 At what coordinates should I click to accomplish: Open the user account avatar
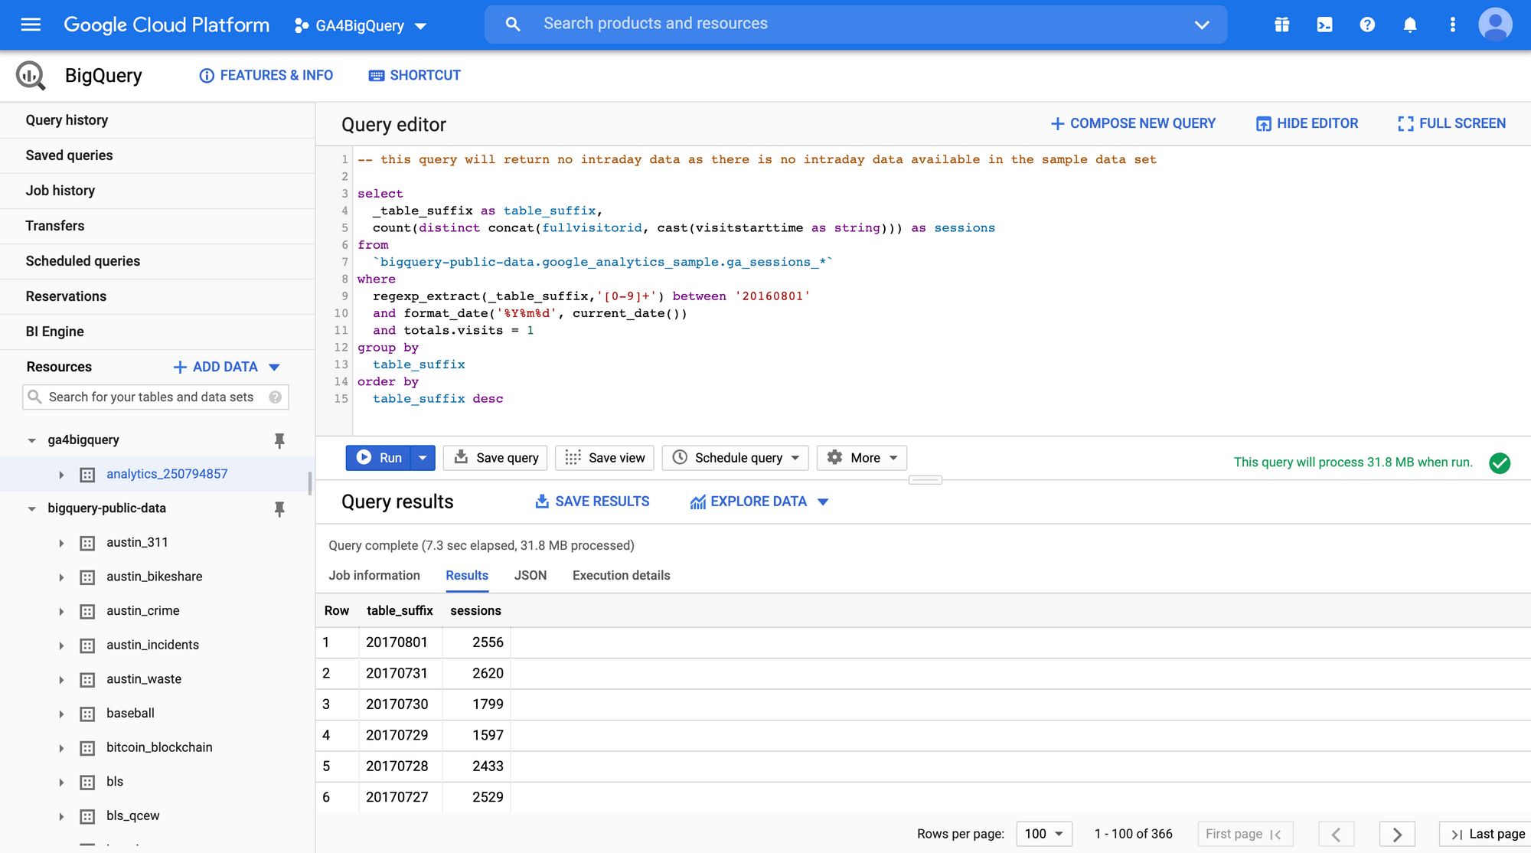tap(1495, 25)
